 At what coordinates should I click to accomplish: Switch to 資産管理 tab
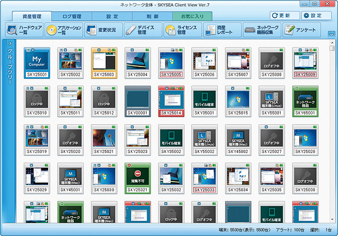click(x=32, y=17)
